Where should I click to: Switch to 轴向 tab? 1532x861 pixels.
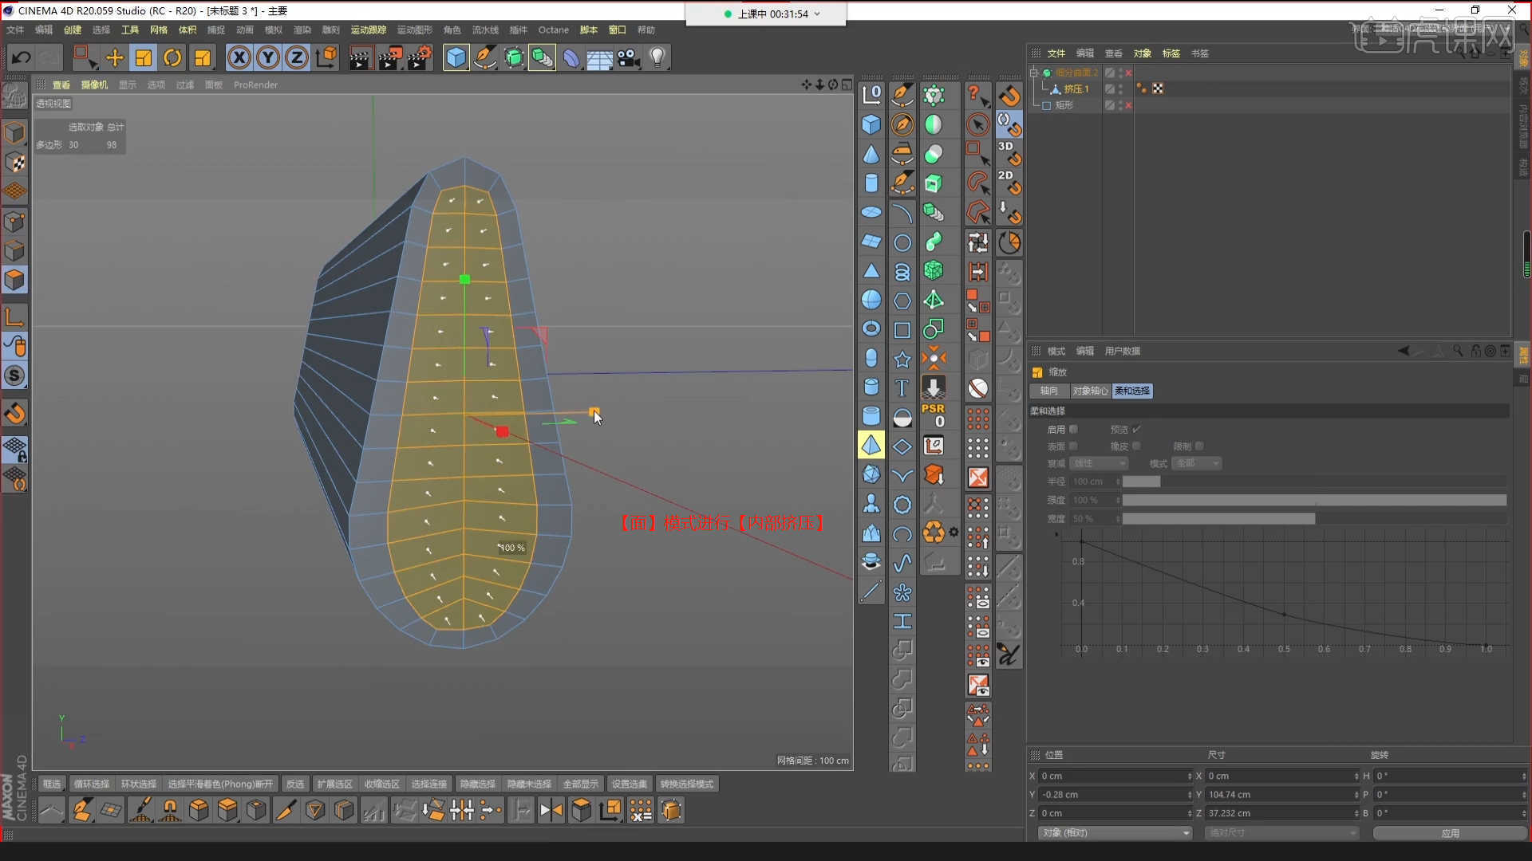[x=1048, y=391]
